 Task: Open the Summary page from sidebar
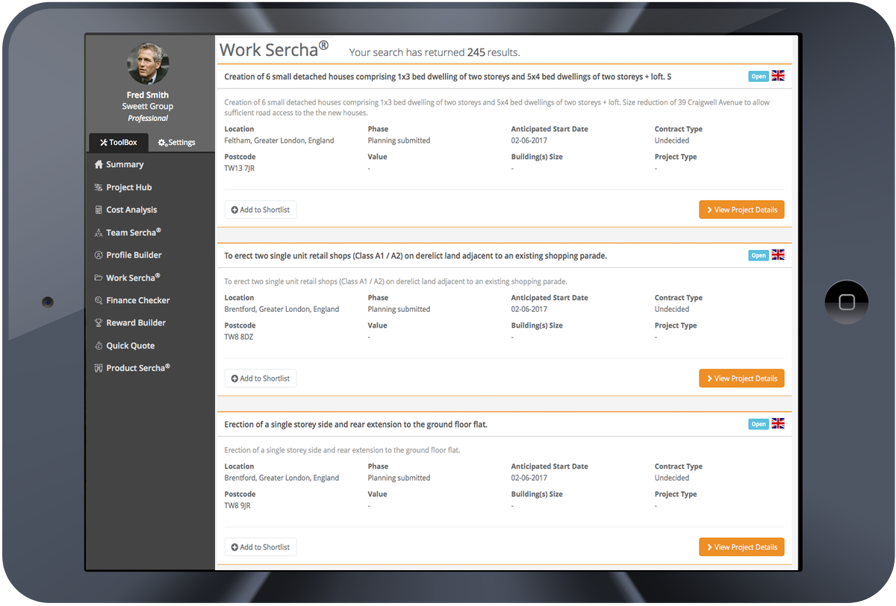pyautogui.click(x=125, y=164)
